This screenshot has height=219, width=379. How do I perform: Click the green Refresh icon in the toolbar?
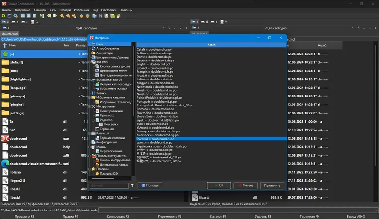[x=3, y=16]
